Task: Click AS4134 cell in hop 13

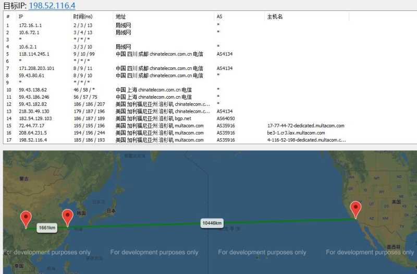Action: point(225,112)
